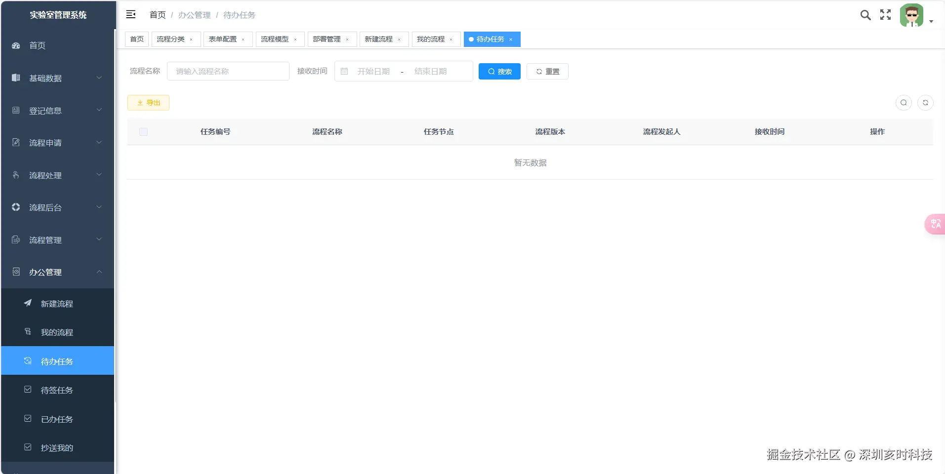Click the 流程后台 sidebar icon

point(16,207)
